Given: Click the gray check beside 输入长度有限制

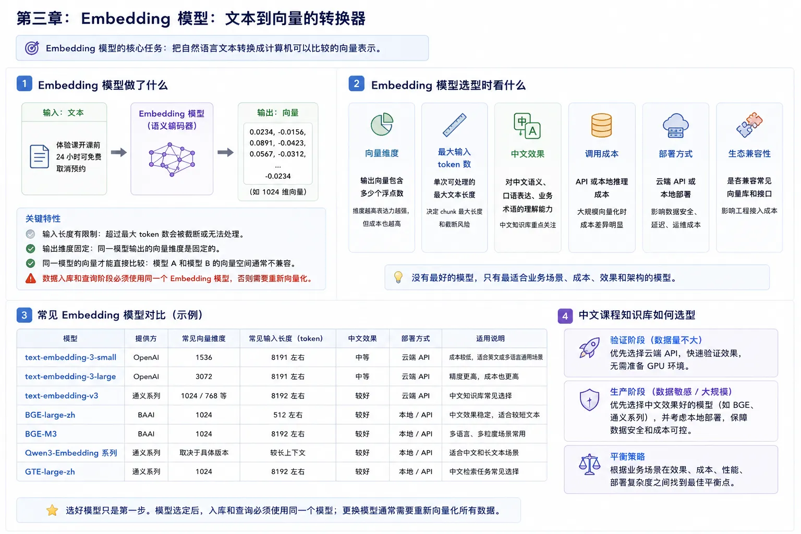Looking at the screenshot, I should click(31, 234).
